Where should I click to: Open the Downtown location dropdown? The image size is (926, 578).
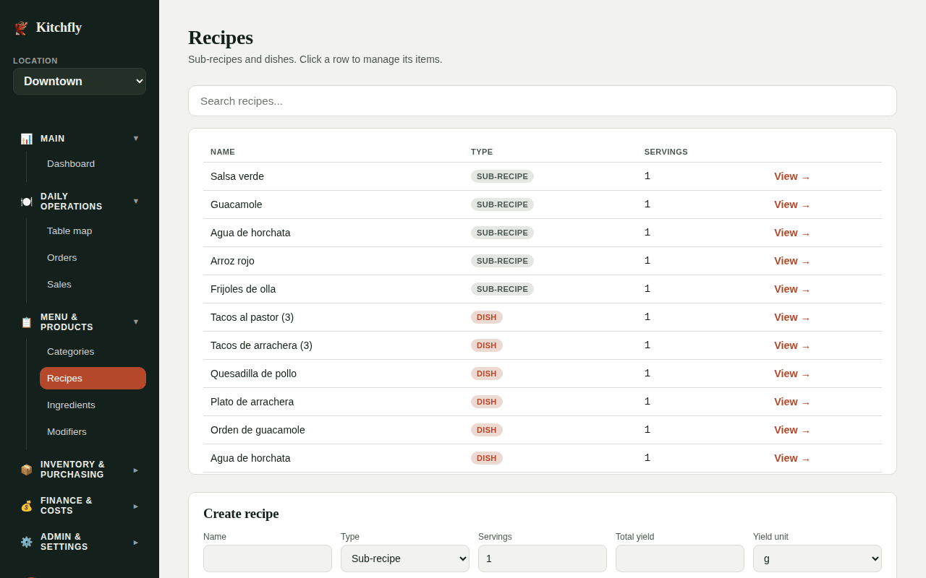coord(80,82)
